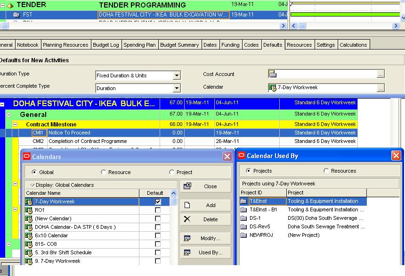
Task: Click Delete label to remove selected calendar
Action: pyautogui.click(x=211, y=219)
